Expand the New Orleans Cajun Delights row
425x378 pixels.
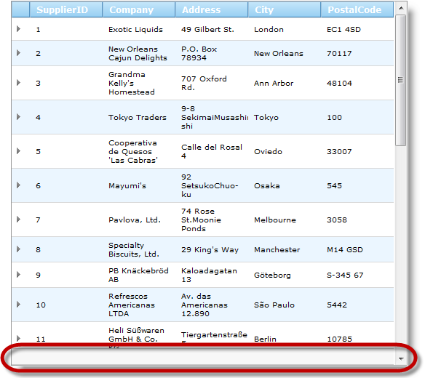18,53
